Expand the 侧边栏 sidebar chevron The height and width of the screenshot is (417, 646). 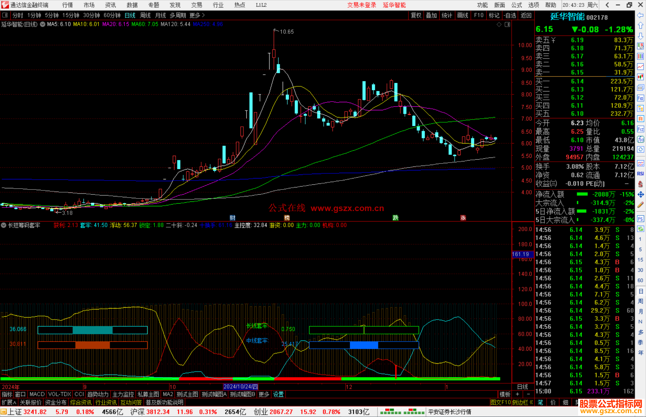click(x=523, y=402)
